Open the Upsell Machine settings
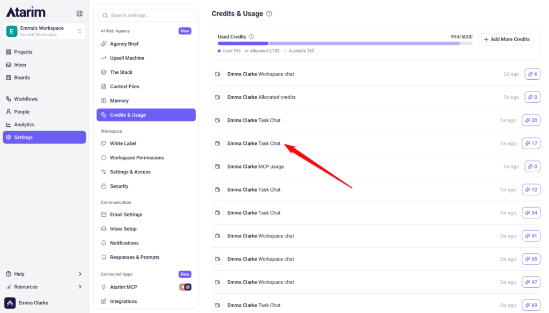The width and height of the screenshot is (549, 313). tap(127, 58)
